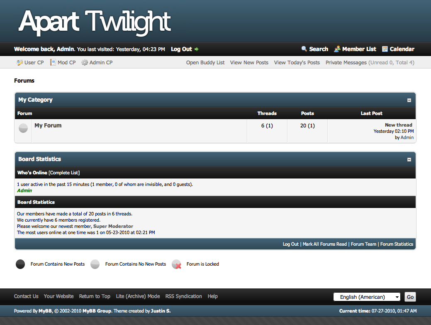Click the Mod CP icon
The height and width of the screenshot is (325, 431).
53,62
